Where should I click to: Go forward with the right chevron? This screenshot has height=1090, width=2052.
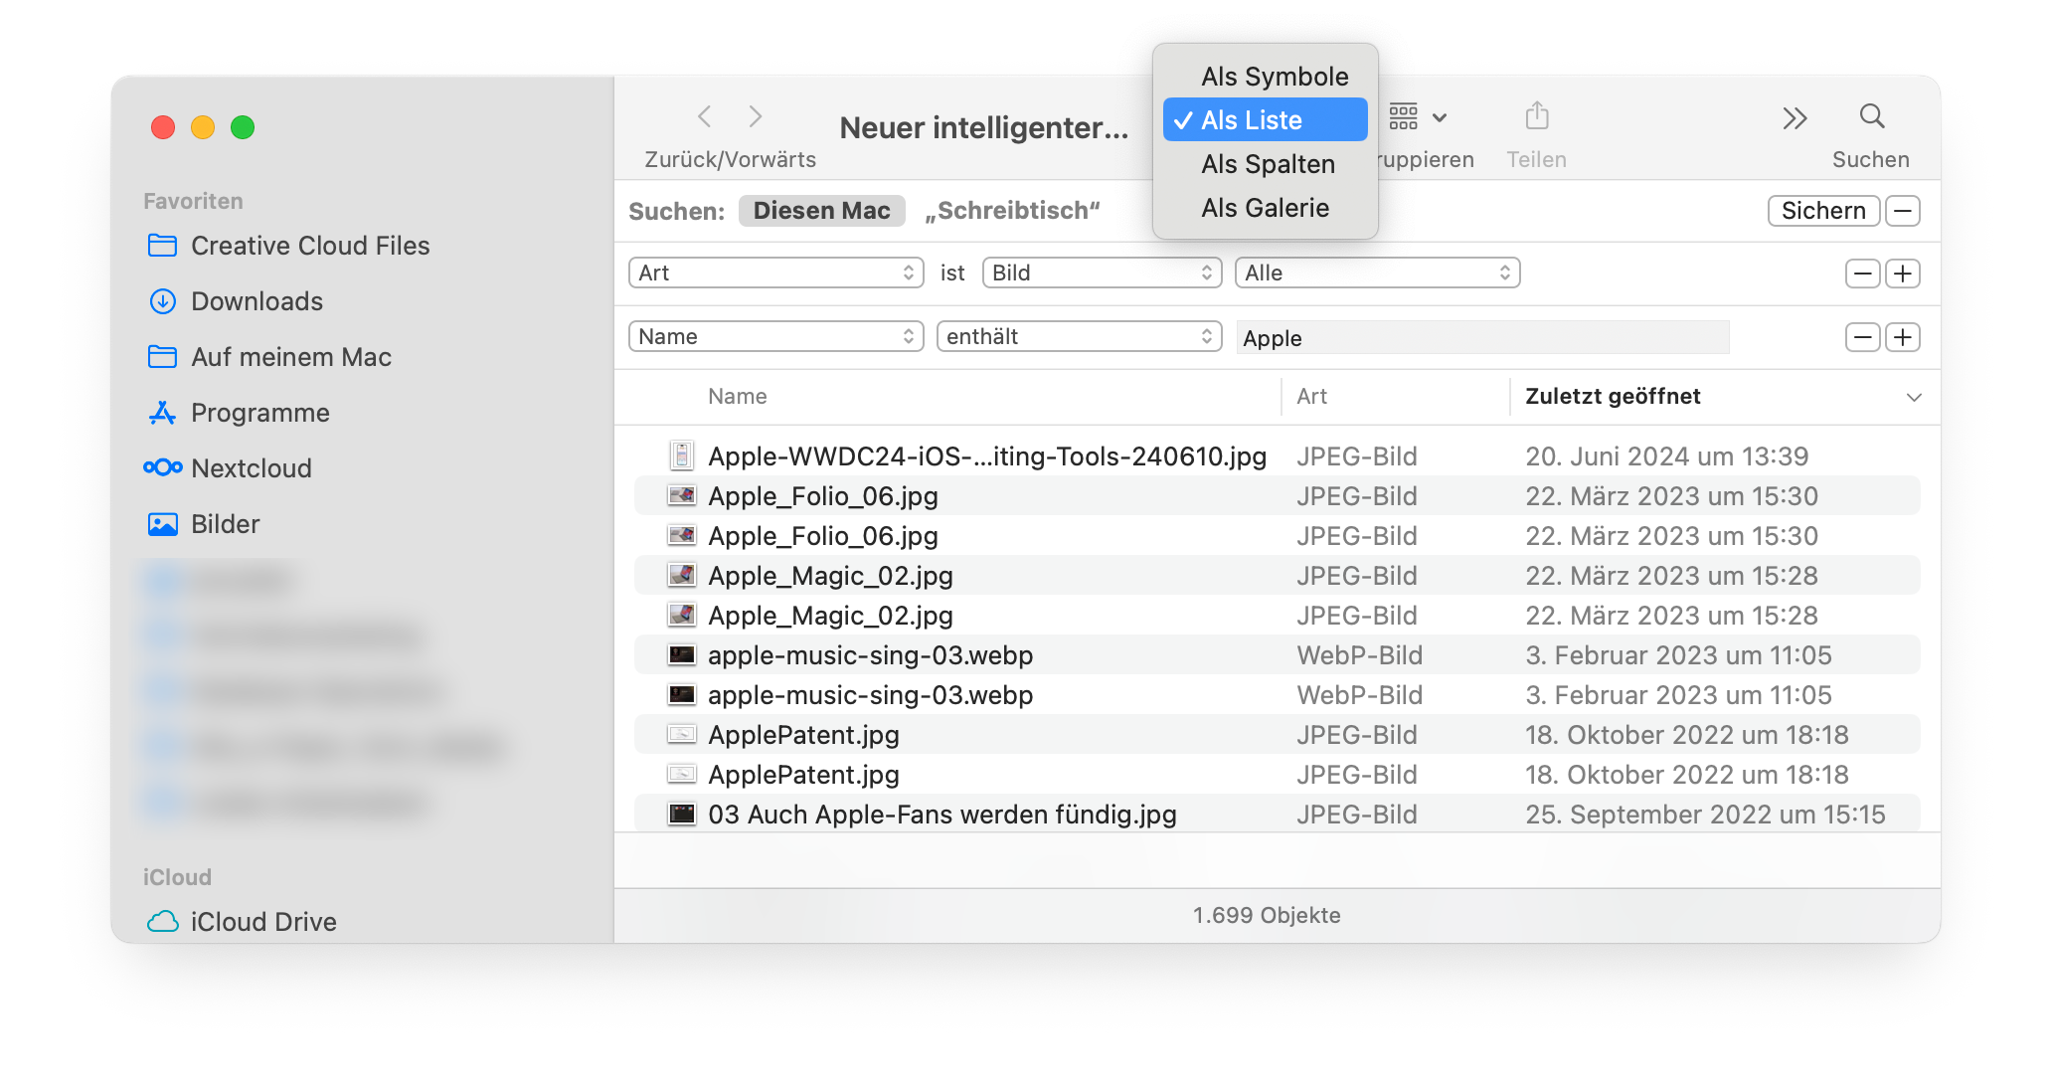756,117
